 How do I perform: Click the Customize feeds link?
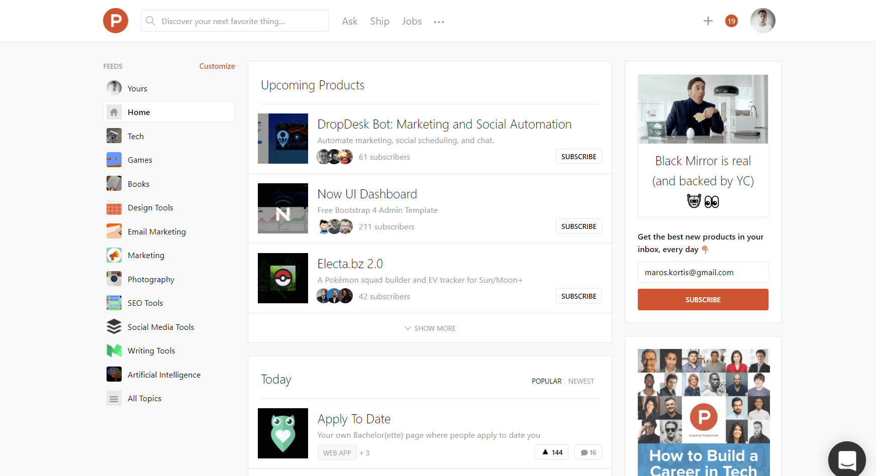pos(217,66)
